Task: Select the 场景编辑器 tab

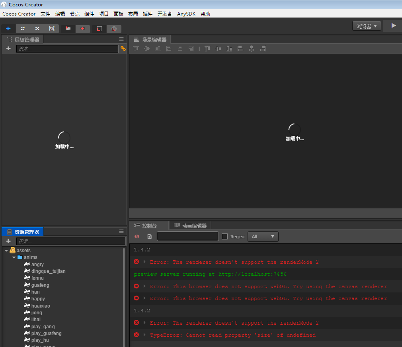Action: click(x=150, y=39)
